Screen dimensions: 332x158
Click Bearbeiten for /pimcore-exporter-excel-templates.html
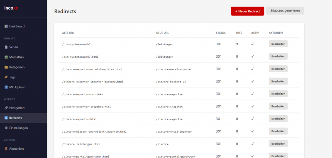278,69
